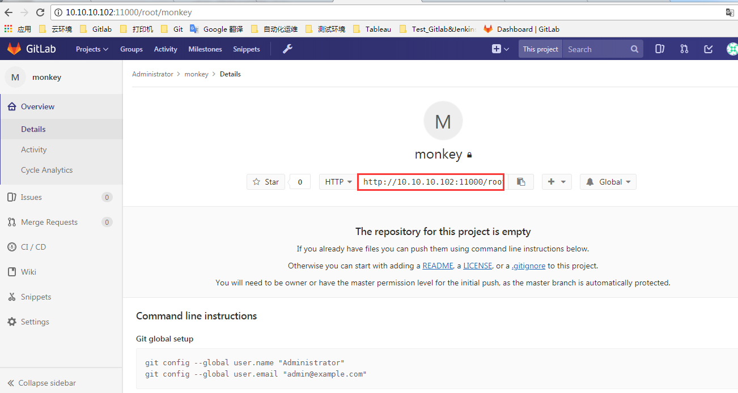
Task: Collapse the sidebar
Action: [x=61, y=383]
